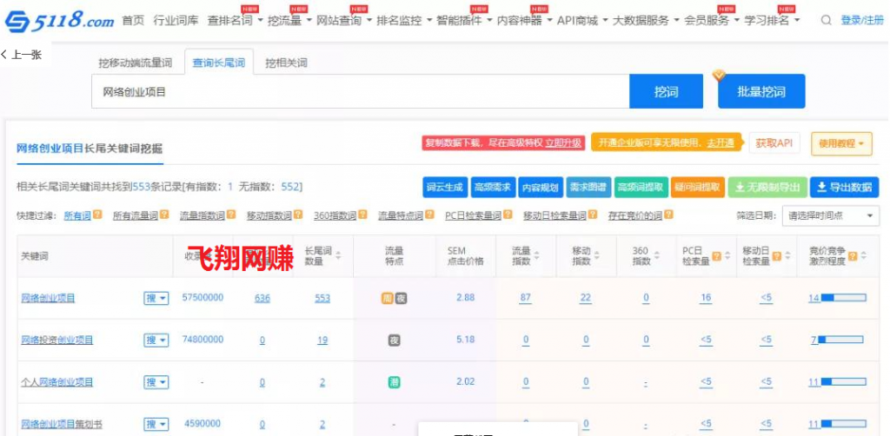
Task: Click competition bar for 网络创业项目 row
Action: coord(843,298)
